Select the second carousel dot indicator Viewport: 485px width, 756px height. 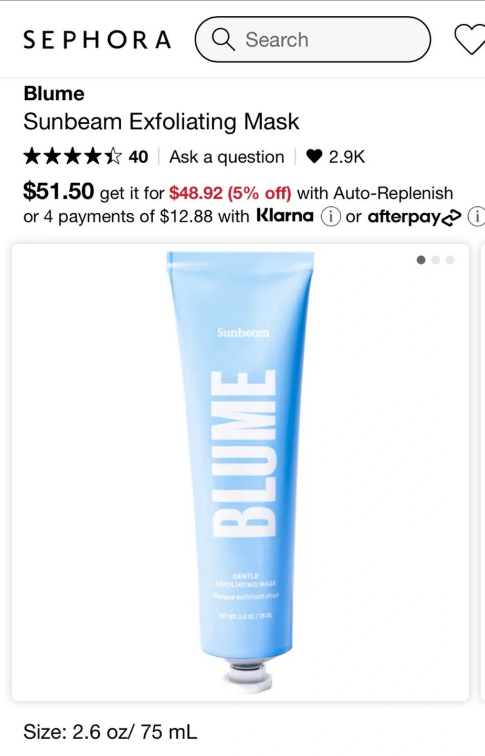pyautogui.click(x=436, y=259)
